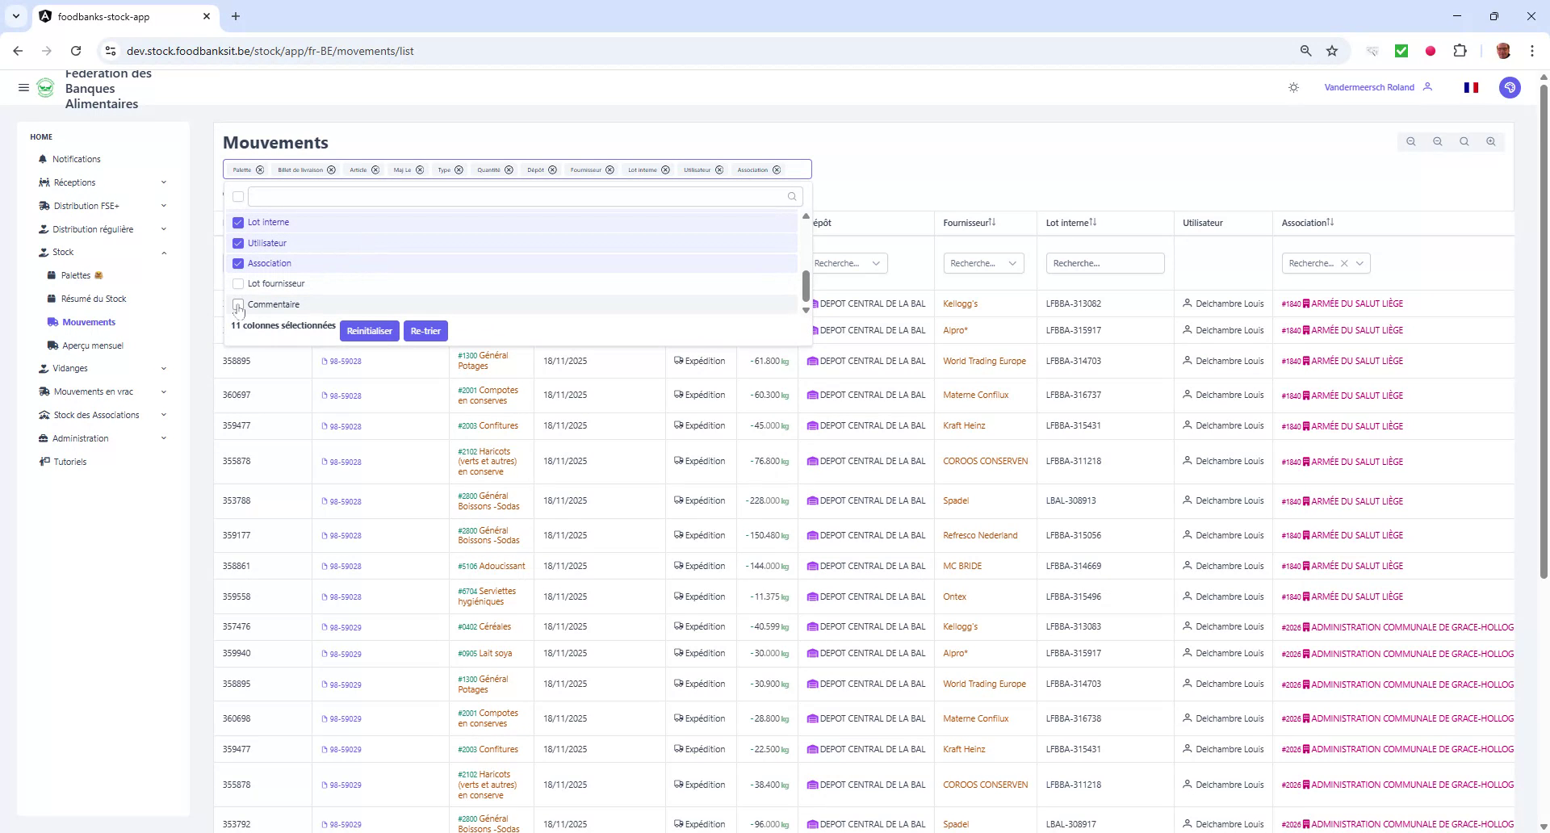Screen dimensions: 1550x833
Task: Open the hamburger menu icon beside the logo
Action: tap(23, 88)
